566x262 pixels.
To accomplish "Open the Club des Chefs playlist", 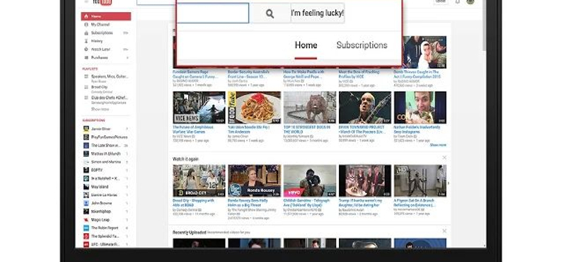I will pos(110,98).
